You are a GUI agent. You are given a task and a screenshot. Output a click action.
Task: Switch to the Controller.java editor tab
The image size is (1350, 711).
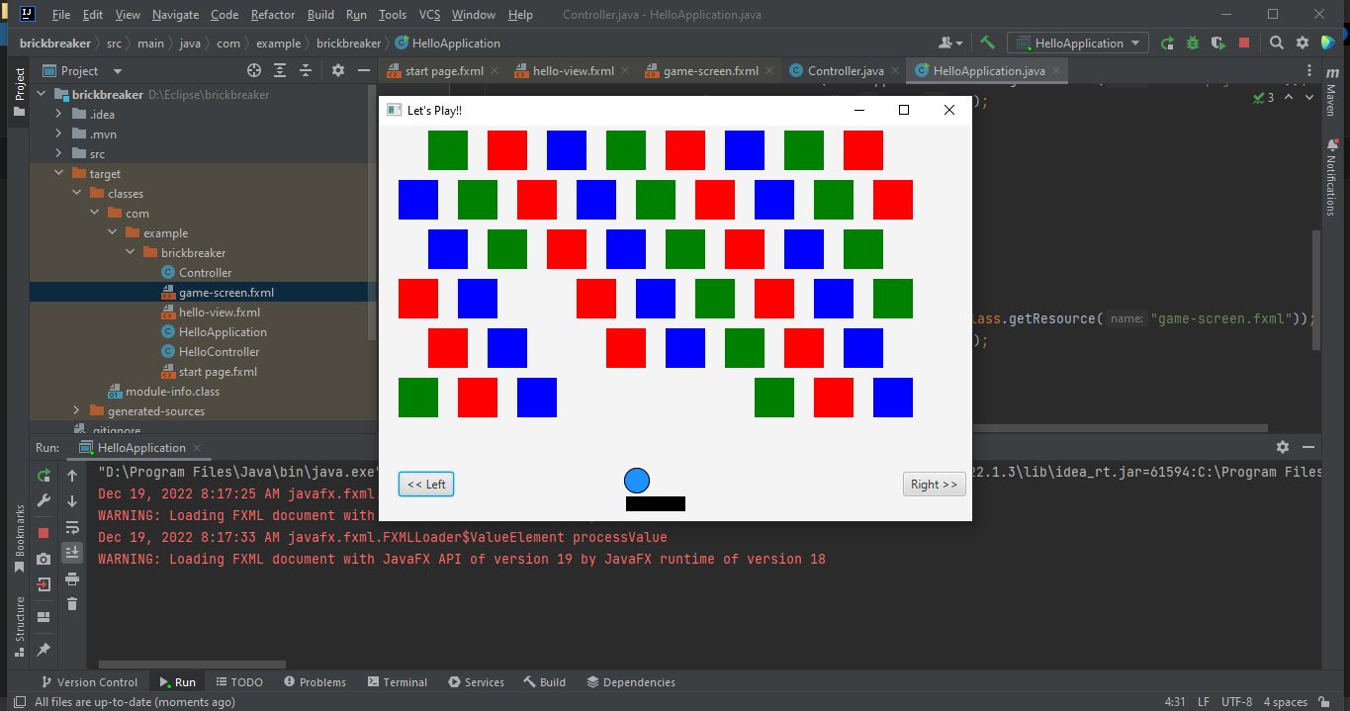point(843,70)
